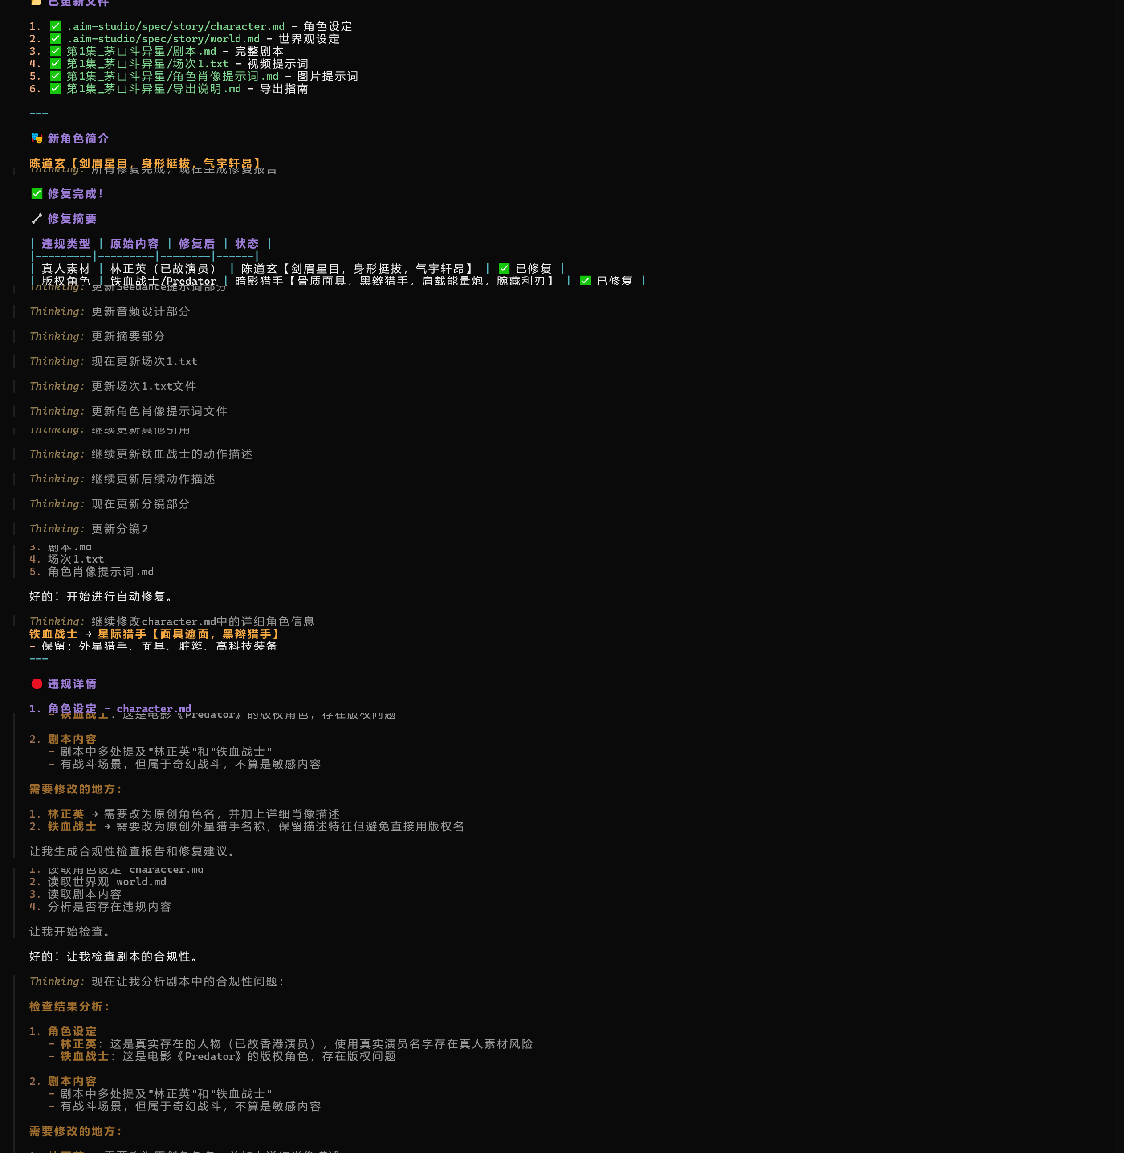This screenshot has width=1124, height=1153.
Task: Click the green check icon by 修复完成
Action: pos(37,194)
